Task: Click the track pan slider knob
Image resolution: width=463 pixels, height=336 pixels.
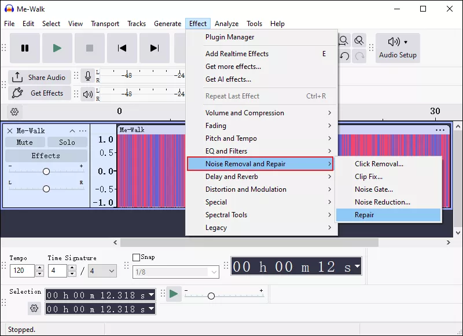Action: [x=46, y=189]
